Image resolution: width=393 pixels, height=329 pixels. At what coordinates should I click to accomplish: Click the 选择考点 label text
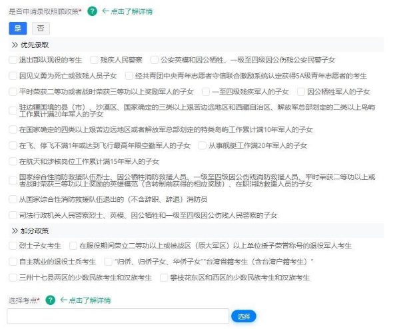tap(23, 300)
